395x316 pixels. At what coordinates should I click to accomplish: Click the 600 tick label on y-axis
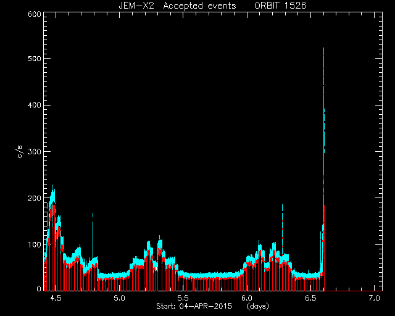coord(35,14)
